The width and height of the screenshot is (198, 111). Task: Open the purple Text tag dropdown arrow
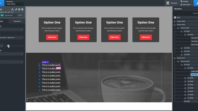pos(48,62)
